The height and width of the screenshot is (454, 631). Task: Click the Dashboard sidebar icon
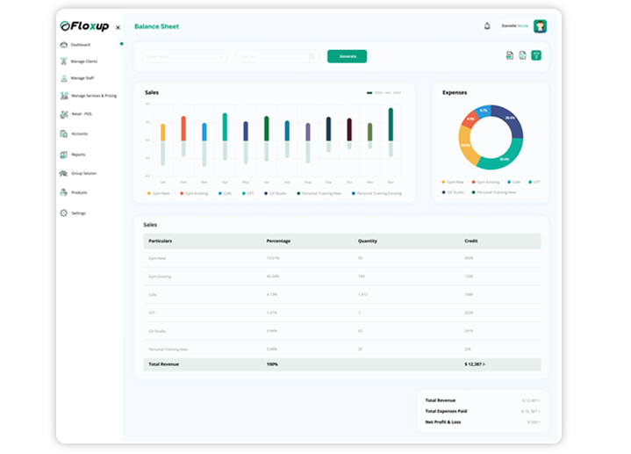(64, 44)
